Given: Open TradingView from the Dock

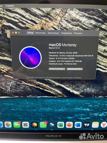Looking at the screenshot, I should (x=87, y=125).
